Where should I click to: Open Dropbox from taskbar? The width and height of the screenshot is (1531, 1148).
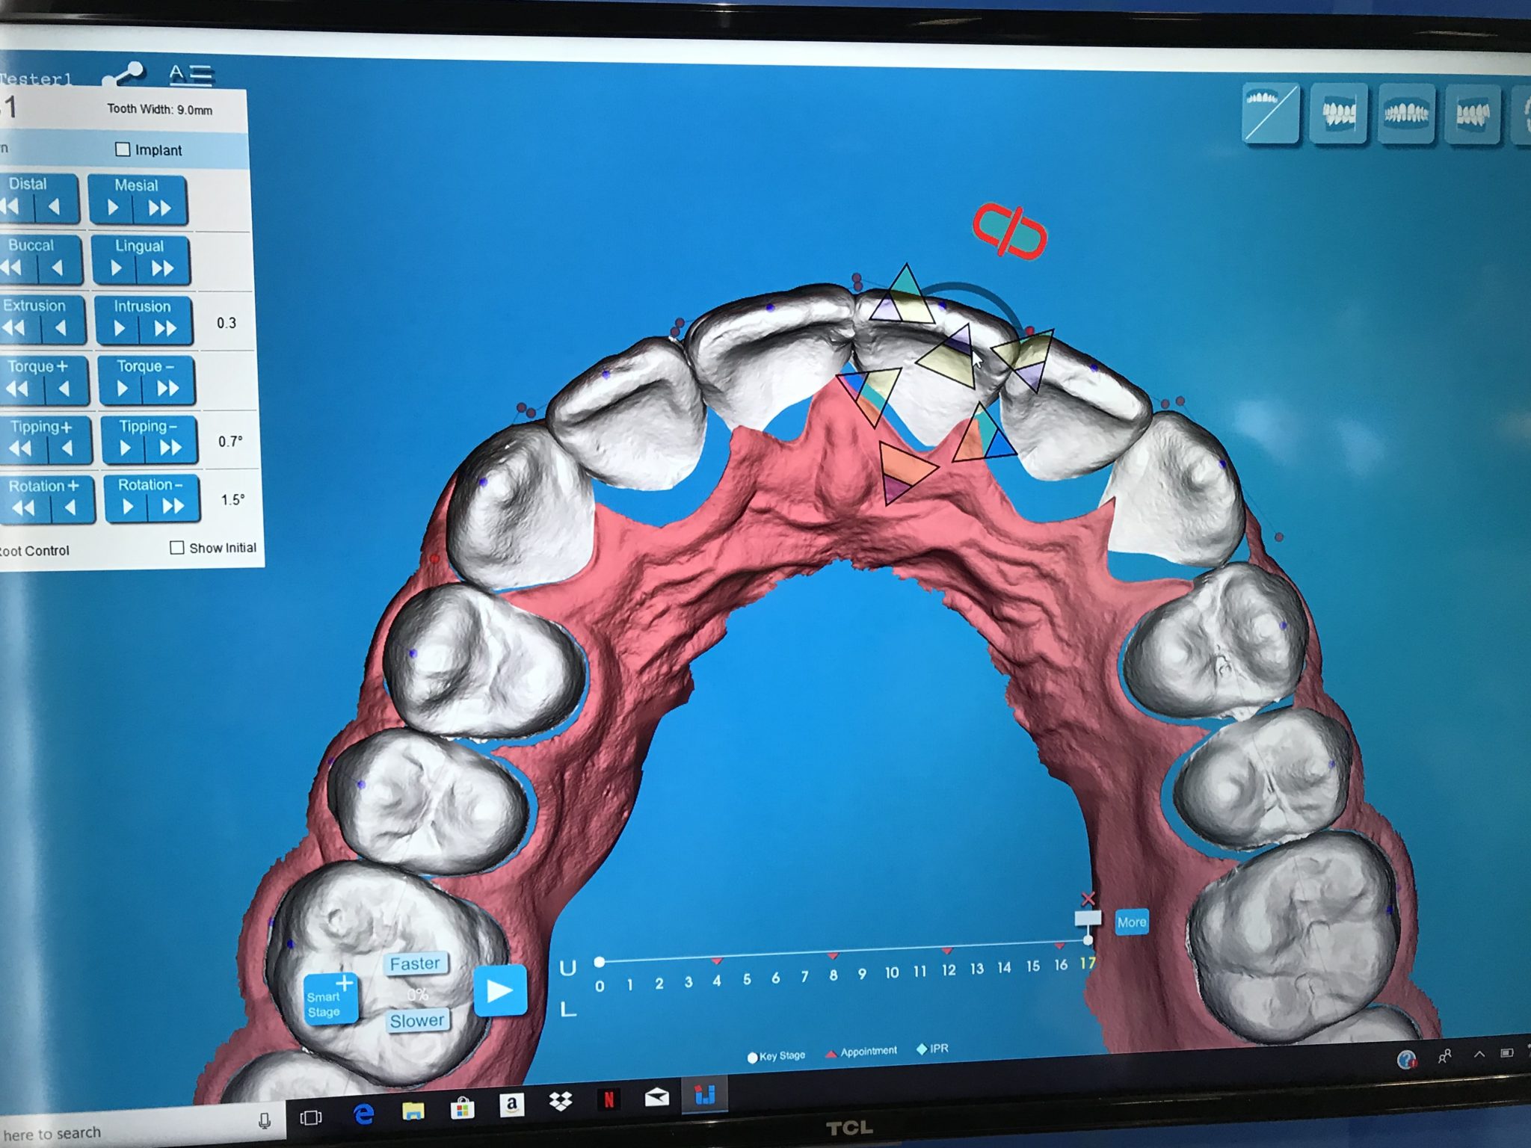pyautogui.click(x=561, y=1102)
